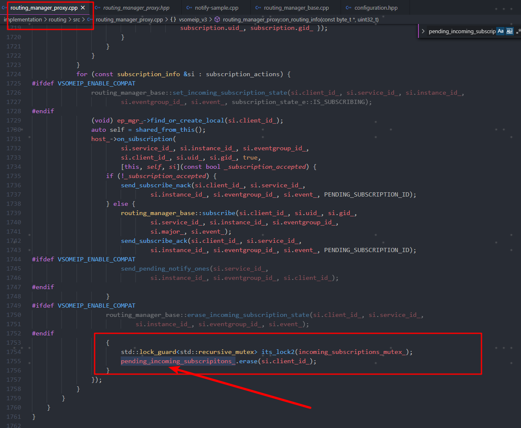This screenshot has width=521, height=428.
Task: Expand the find widget to show replace field
Action: (423, 31)
